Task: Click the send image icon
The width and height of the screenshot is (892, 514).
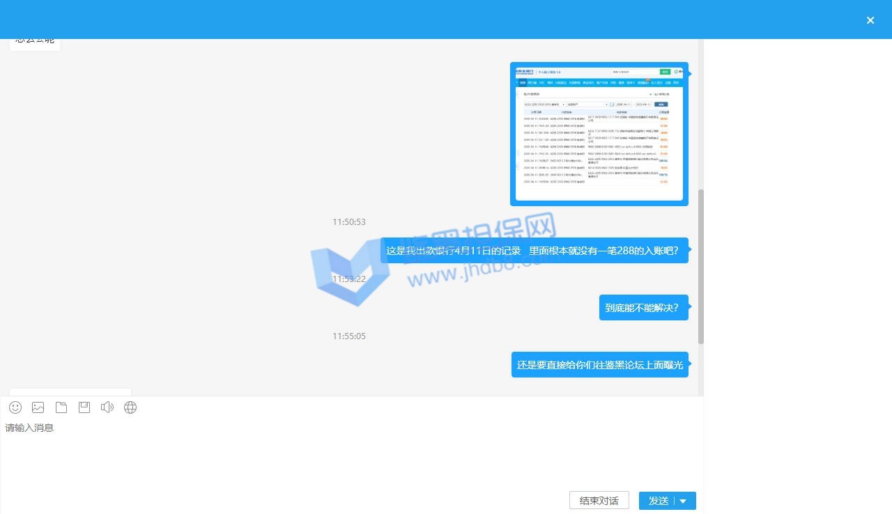Action: click(x=38, y=407)
